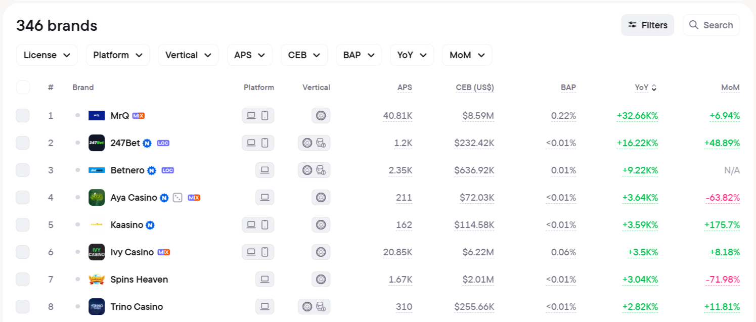756x322 pixels.
Task: Toggle the select-all checkbox in table header
Action: tap(23, 87)
